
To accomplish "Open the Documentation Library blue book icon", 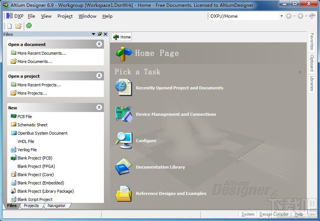I will [x=124, y=167].
